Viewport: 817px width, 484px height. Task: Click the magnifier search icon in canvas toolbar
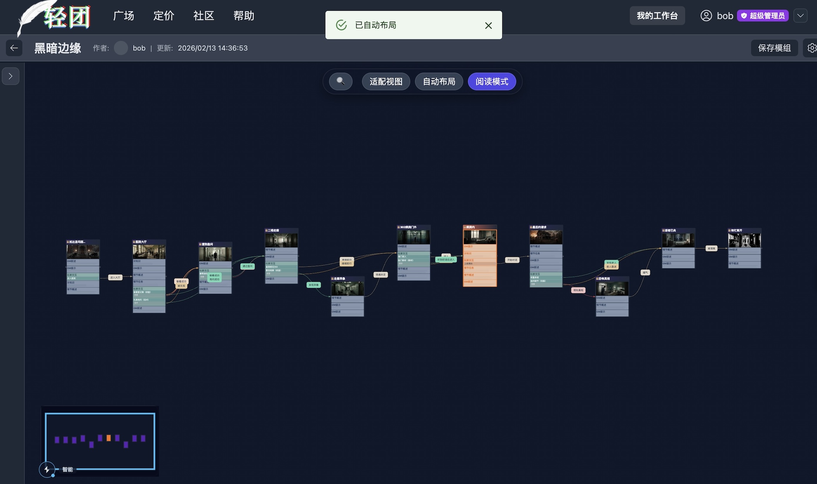tap(340, 81)
